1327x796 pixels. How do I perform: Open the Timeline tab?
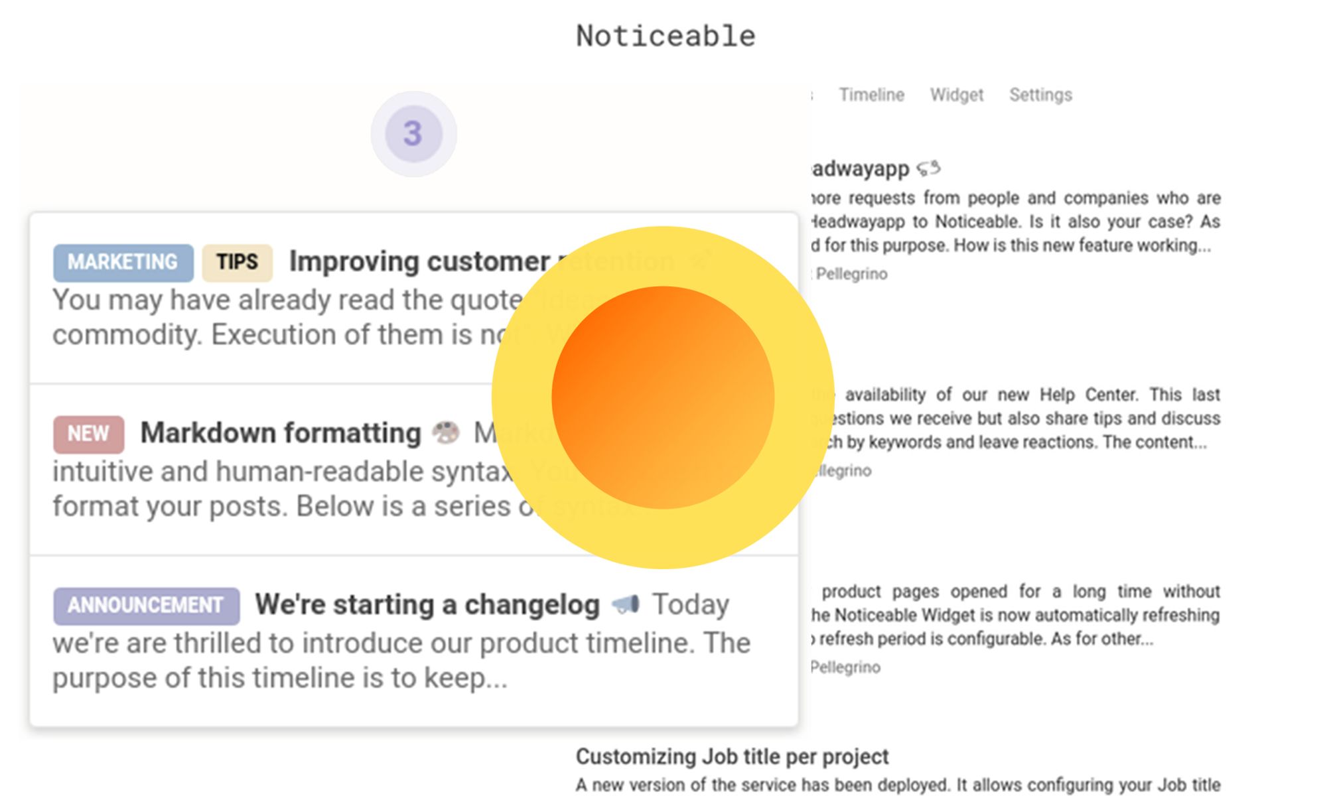click(871, 95)
